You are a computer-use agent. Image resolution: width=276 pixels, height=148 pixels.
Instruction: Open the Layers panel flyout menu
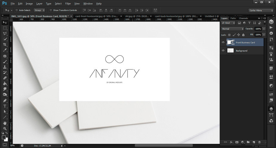coord(264,18)
